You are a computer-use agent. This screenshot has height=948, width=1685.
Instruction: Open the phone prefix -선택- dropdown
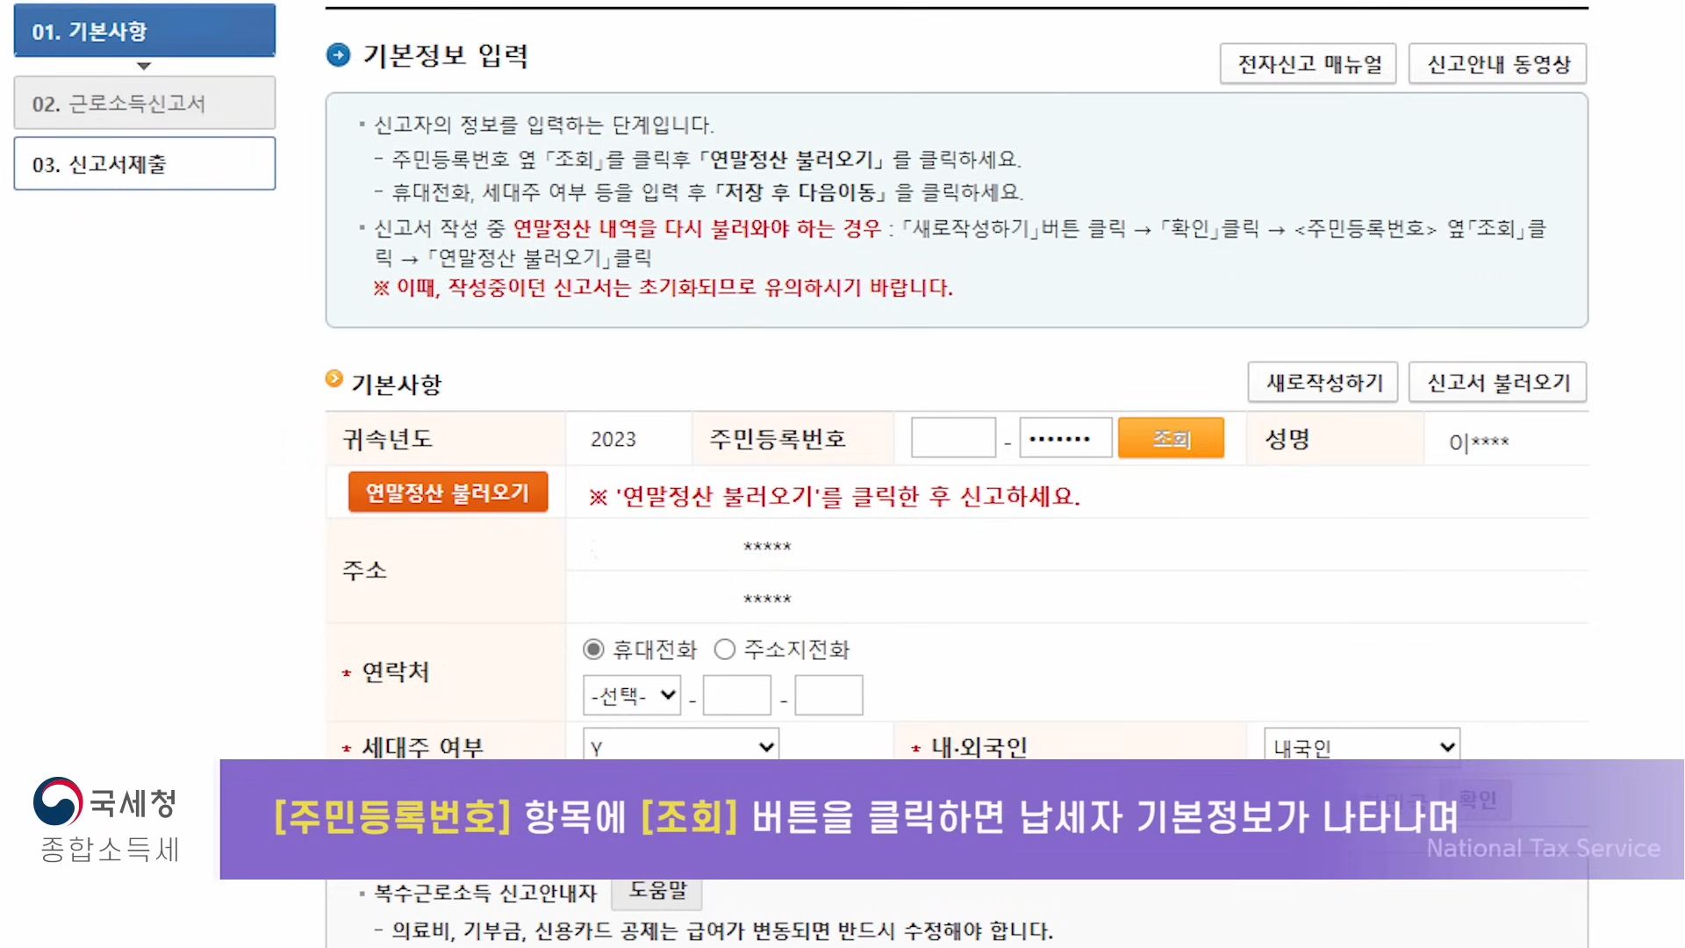coord(632,695)
